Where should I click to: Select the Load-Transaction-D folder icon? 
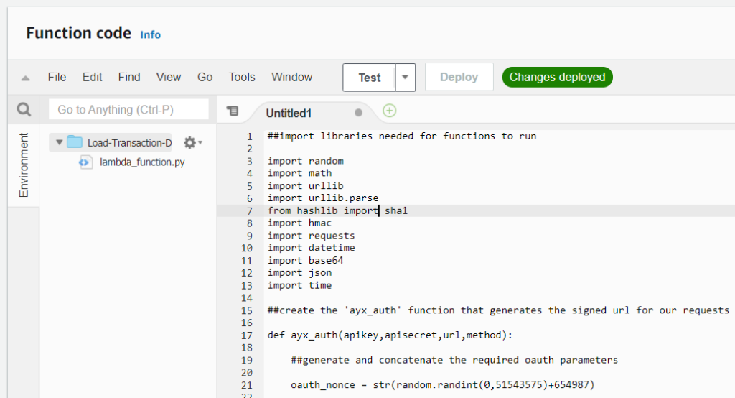(x=75, y=142)
